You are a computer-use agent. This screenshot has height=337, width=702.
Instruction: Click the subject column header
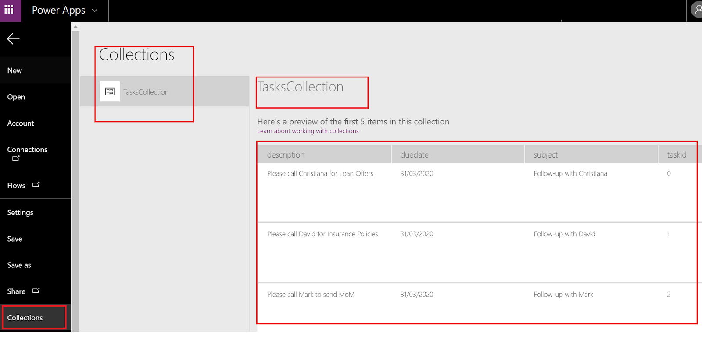click(x=591, y=154)
